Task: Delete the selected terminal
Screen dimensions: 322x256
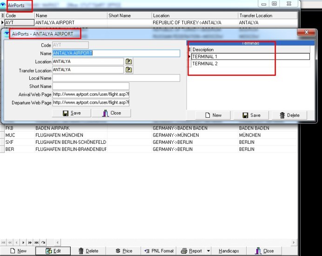Action: point(289,115)
